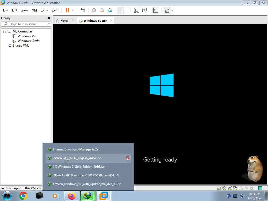The width and height of the screenshot is (268, 201).
Task: Click the sound card status icon
Action: (x=246, y=188)
